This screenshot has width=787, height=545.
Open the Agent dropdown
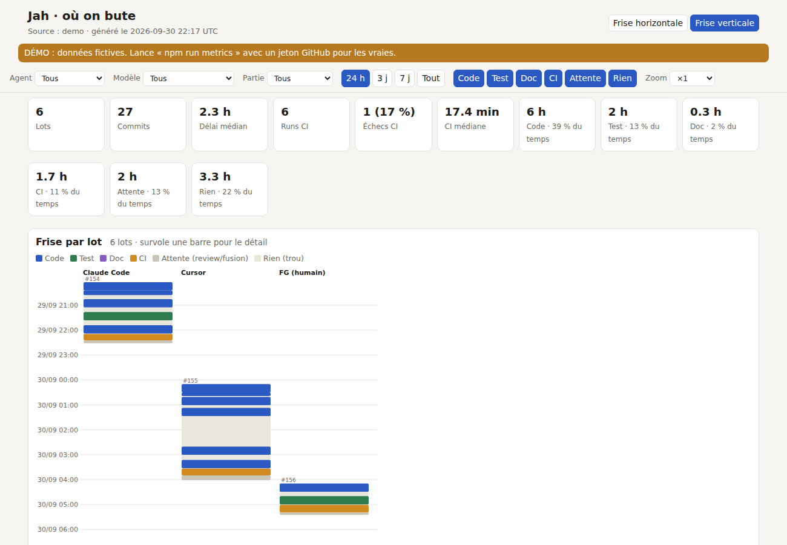(x=70, y=79)
